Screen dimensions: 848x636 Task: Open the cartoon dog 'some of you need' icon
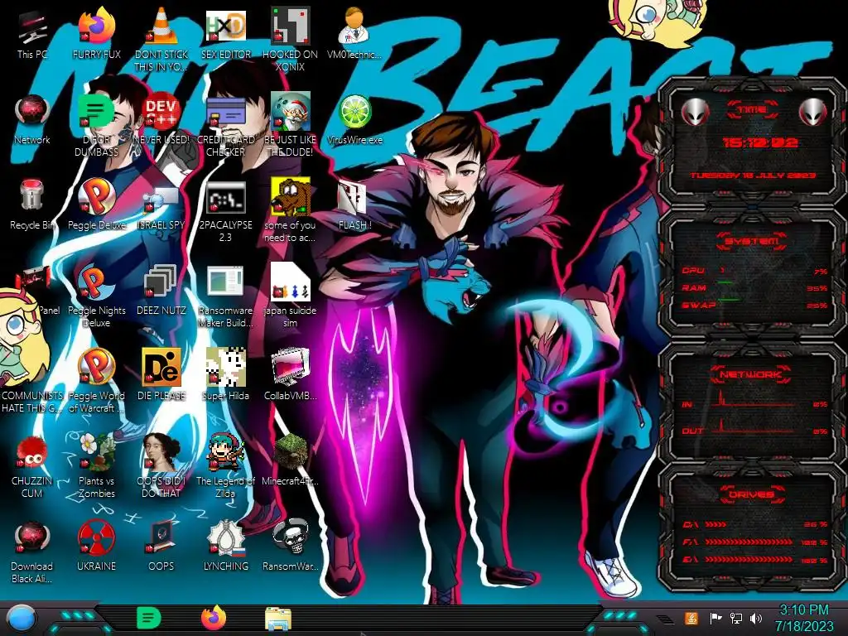tap(291, 210)
